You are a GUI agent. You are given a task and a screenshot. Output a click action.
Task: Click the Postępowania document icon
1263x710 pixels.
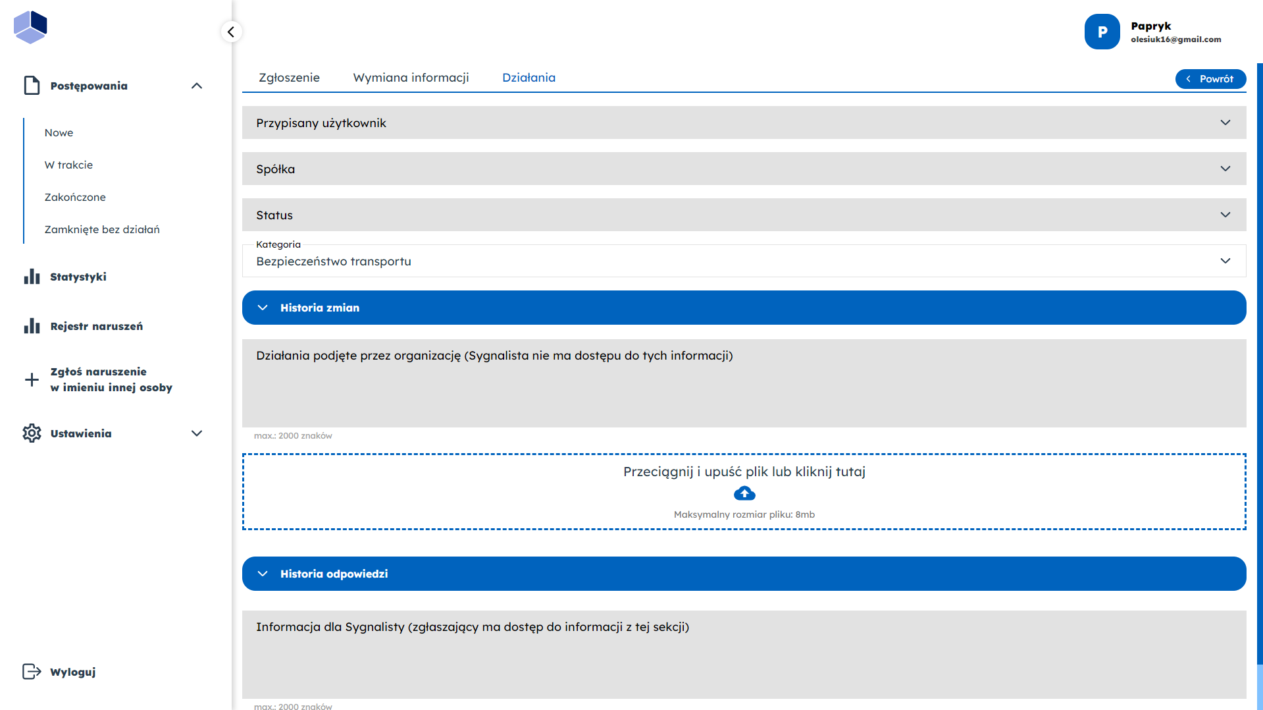click(32, 86)
